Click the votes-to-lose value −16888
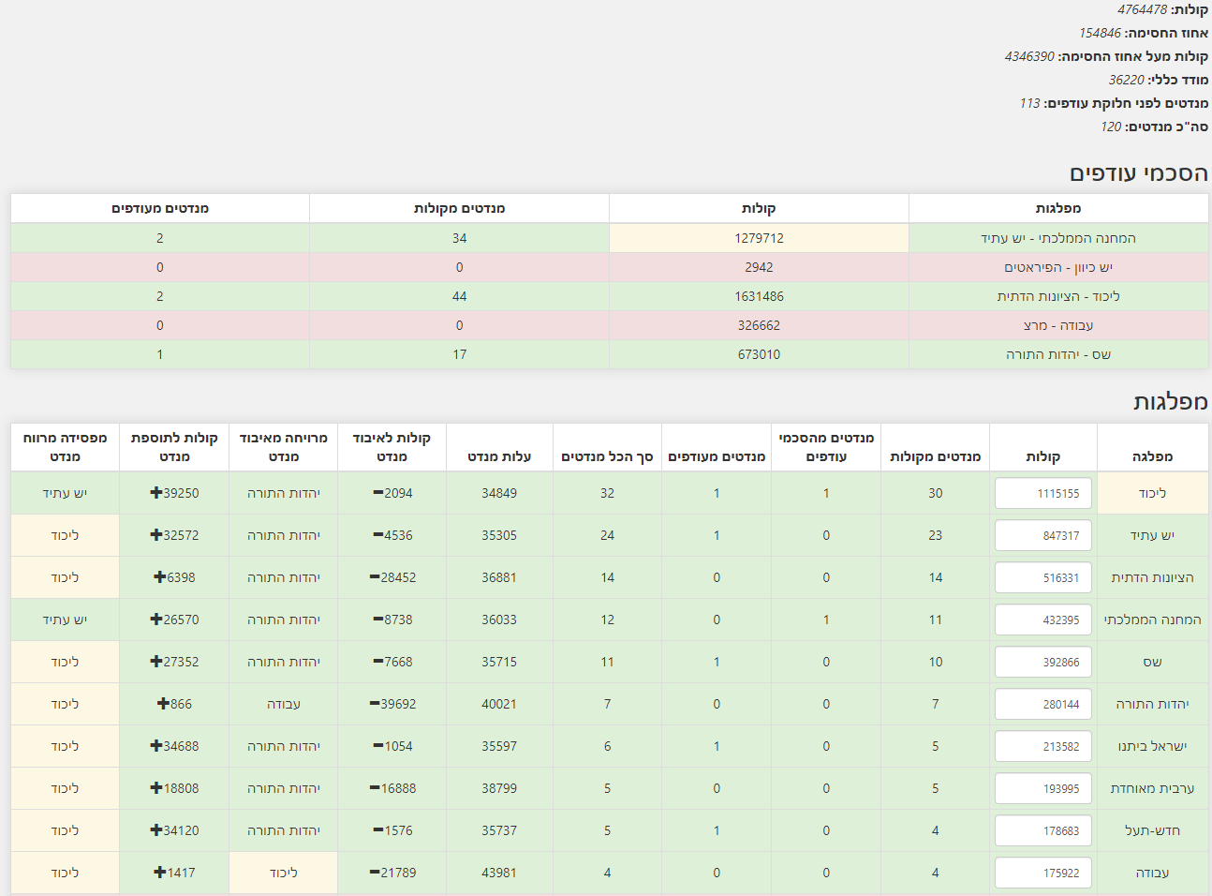The height and width of the screenshot is (896, 1212). [392, 788]
